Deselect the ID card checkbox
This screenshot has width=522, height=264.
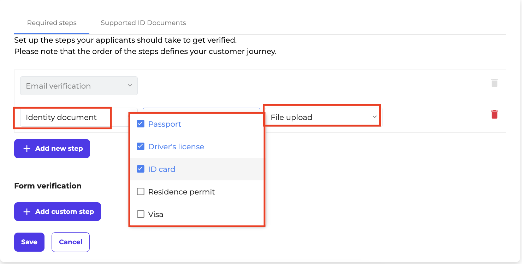[x=141, y=169]
